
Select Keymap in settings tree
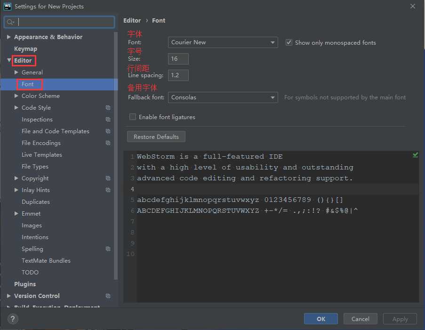coord(25,49)
